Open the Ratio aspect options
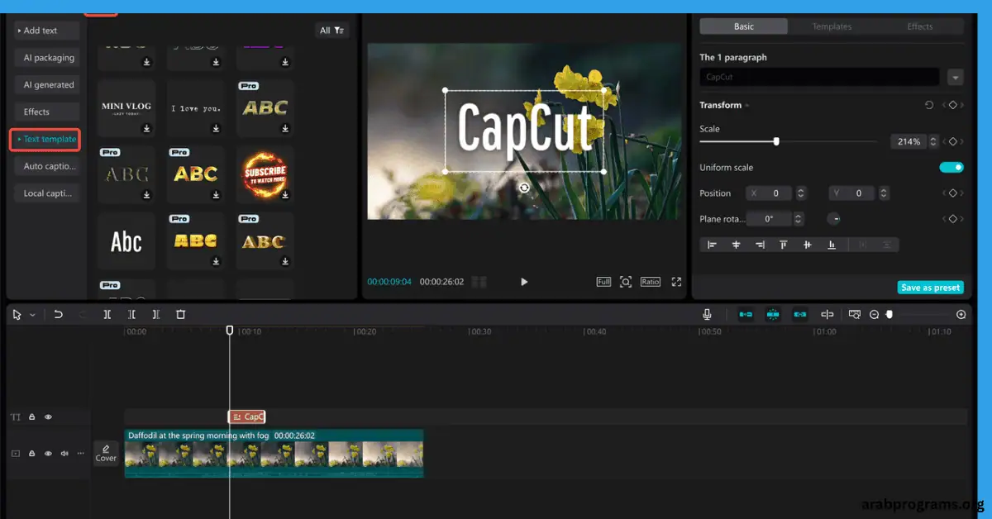This screenshot has width=992, height=519. coord(651,282)
